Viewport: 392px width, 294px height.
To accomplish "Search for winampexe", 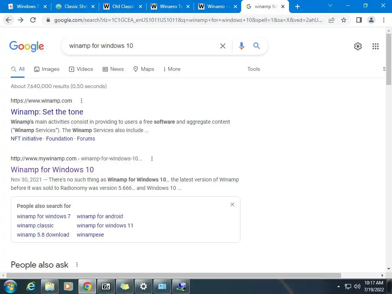I will [90, 235].
